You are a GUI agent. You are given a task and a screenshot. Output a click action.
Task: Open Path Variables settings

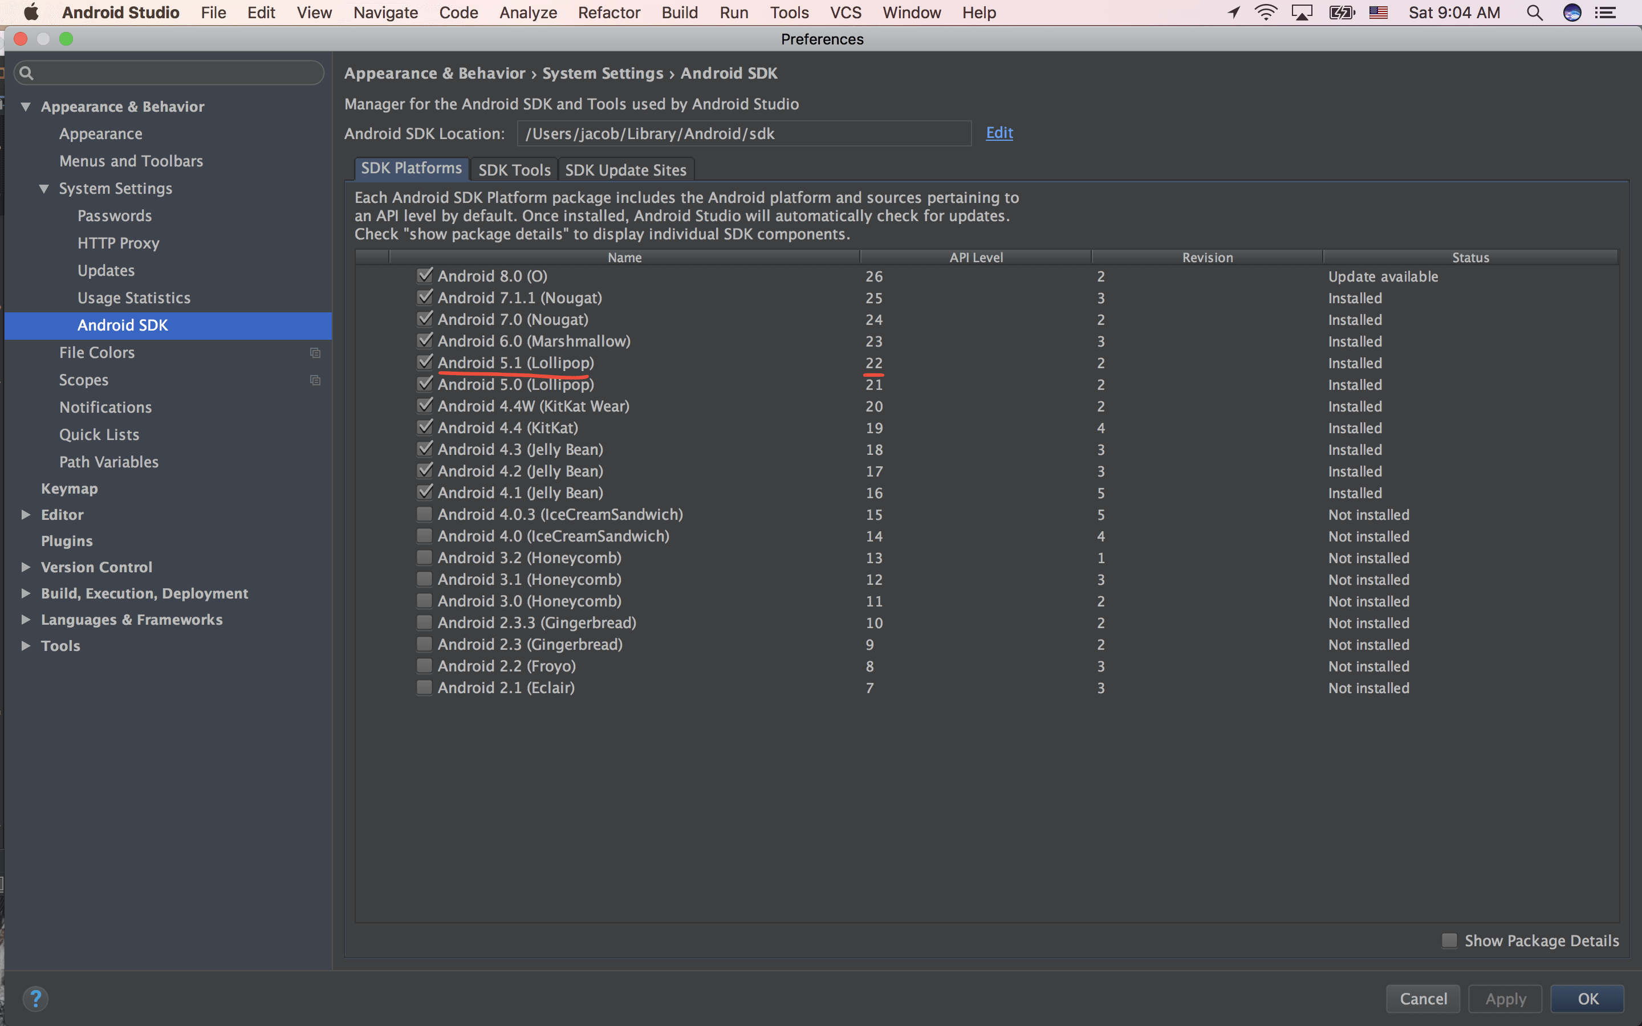pos(108,462)
